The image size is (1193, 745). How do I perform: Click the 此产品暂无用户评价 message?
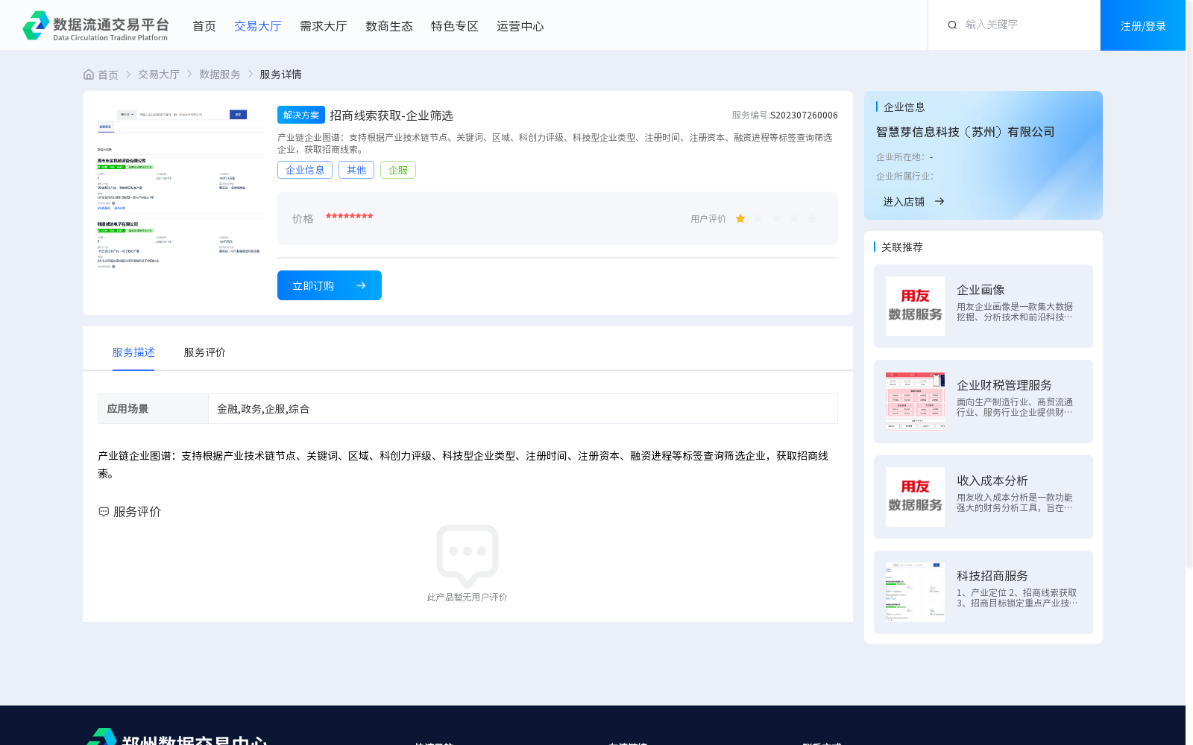(467, 597)
